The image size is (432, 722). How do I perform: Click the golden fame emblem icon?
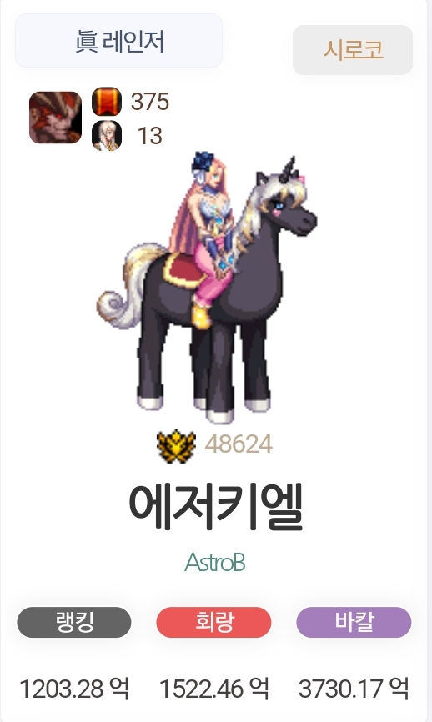coord(176,446)
